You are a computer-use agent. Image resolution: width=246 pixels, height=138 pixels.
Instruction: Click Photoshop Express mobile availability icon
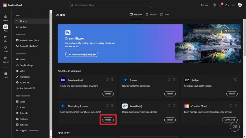coord(112,106)
